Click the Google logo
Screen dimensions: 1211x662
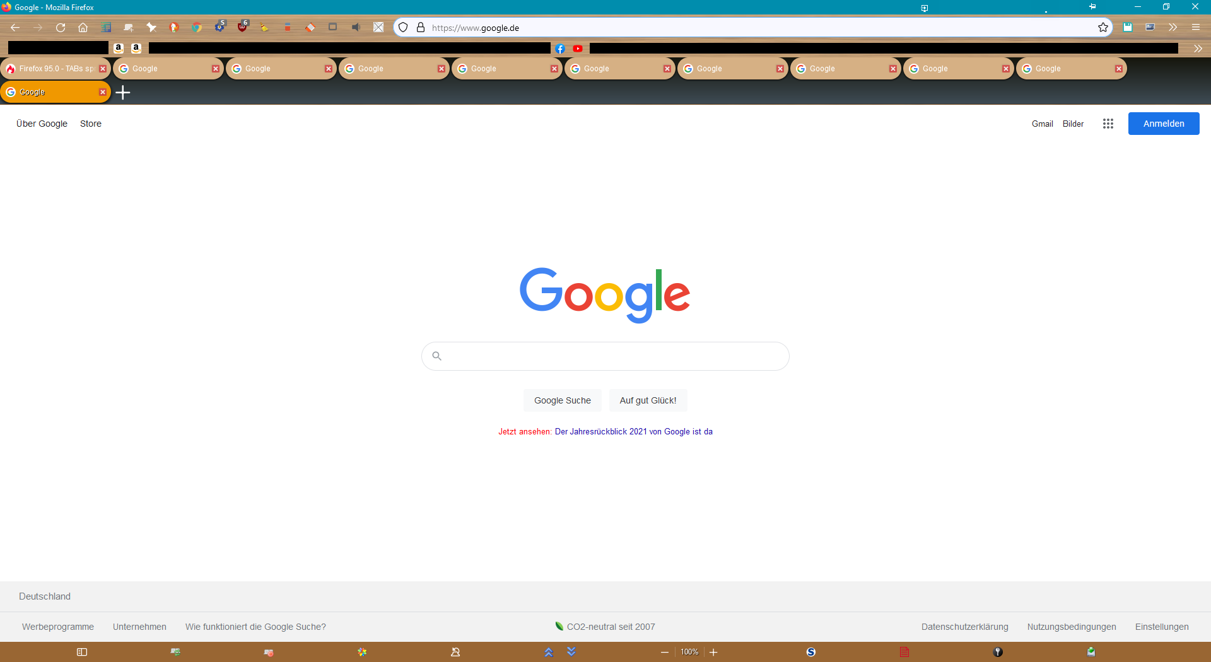(605, 295)
